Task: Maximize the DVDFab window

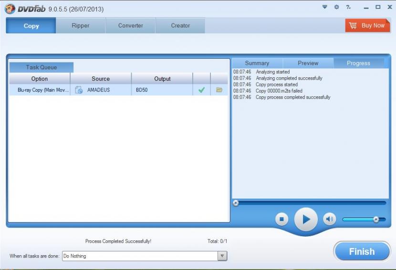Action: [378, 7]
